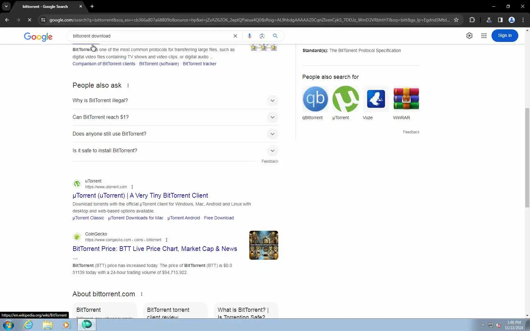Go back to the previous page
This screenshot has width=530, height=331.
[7, 20]
